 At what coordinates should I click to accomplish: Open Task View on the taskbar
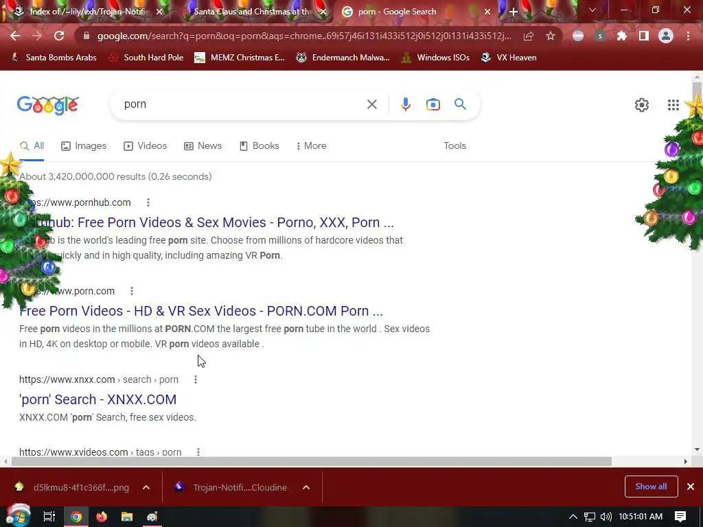click(x=49, y=517)
